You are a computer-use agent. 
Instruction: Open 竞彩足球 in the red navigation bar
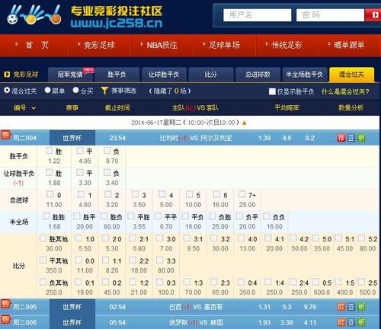(x=99, y=45)
